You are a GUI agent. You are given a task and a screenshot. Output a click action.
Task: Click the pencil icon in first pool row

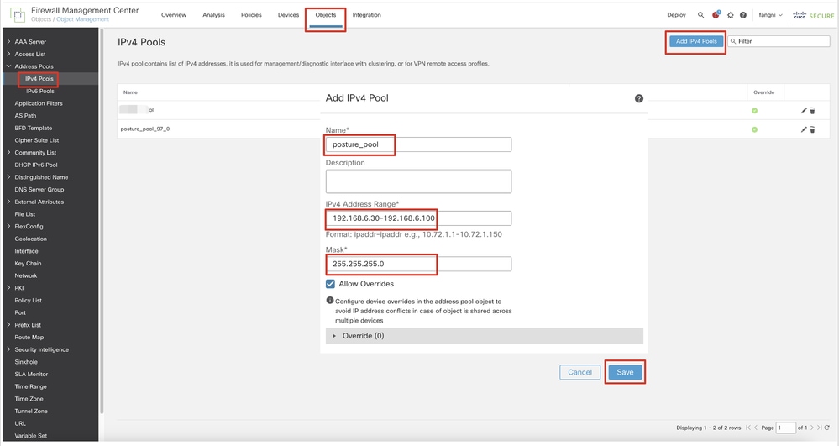803,110
